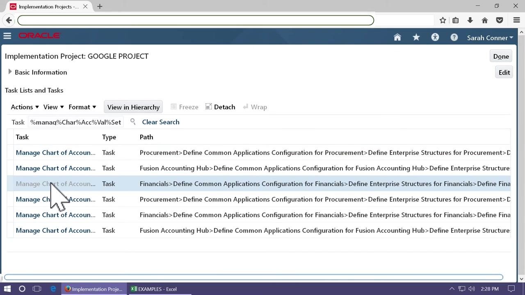Click the Task search input field
The image size is (525, 295).
click(x=76, y=122)
